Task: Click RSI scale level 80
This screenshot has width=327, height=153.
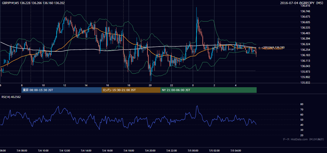Action: (302, 104)
